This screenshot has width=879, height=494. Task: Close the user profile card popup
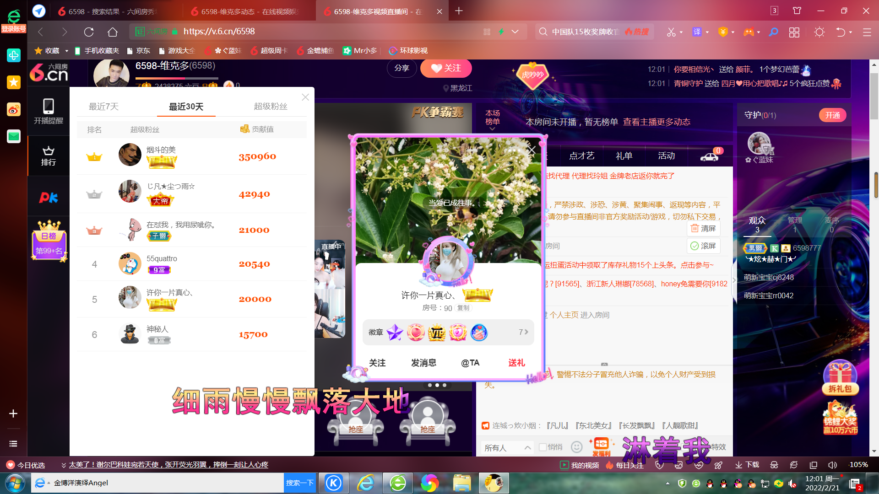532,150
